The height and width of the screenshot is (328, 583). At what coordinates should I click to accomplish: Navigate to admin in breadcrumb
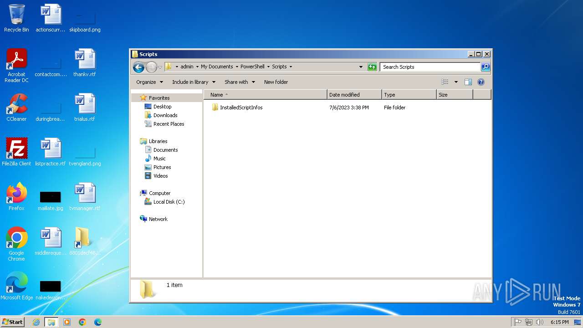pyautogui.click(x=187, y=67)
